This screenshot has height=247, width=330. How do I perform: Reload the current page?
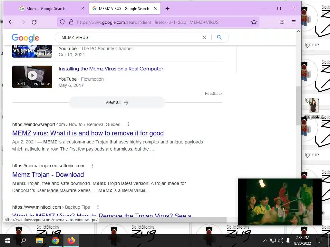pyautogui.click(x=34, y=22)
